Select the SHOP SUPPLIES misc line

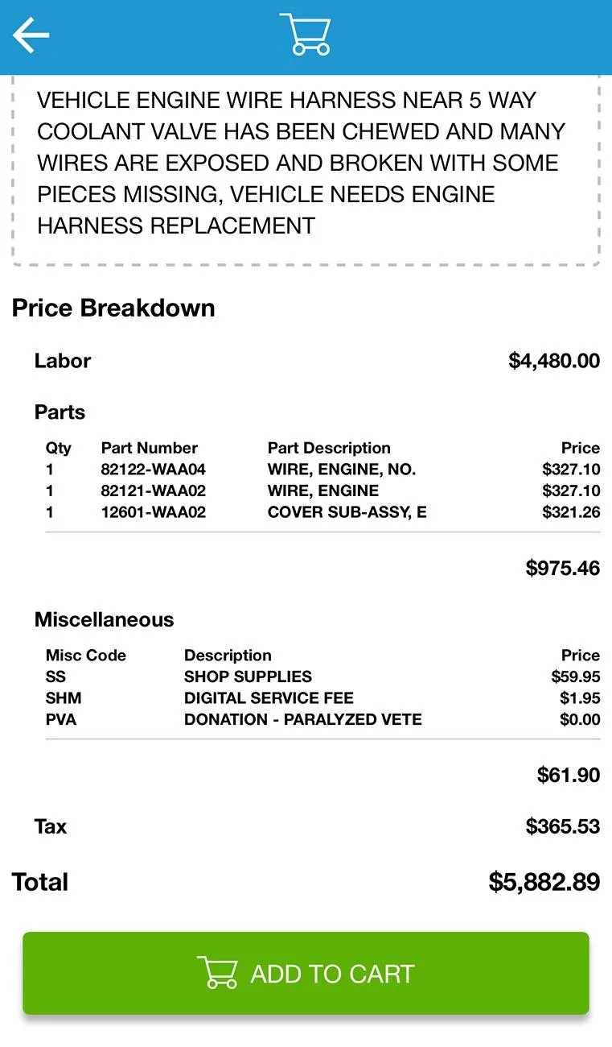tap(322, 677)
